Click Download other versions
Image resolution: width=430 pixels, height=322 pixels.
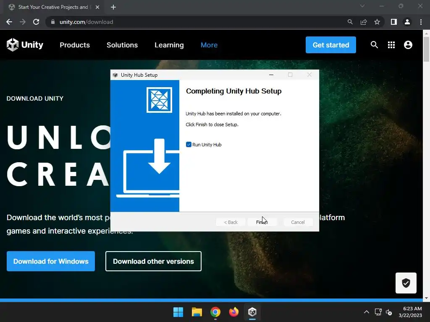[x=153, y=261]
